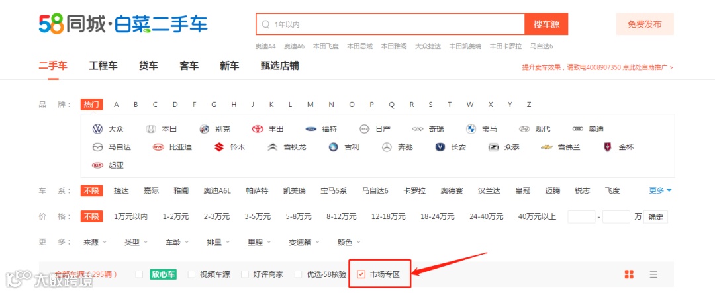Screen dimensions: 715x293
Task: Enable the 视频车源 checkbox
Action: 191,274
